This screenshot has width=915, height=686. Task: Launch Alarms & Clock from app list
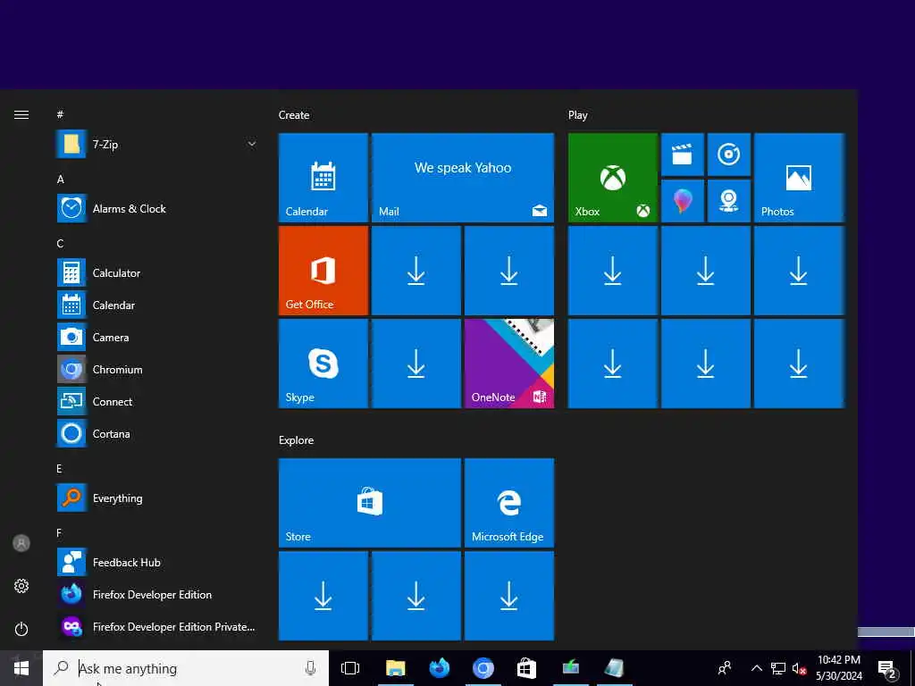click(156, 208)
